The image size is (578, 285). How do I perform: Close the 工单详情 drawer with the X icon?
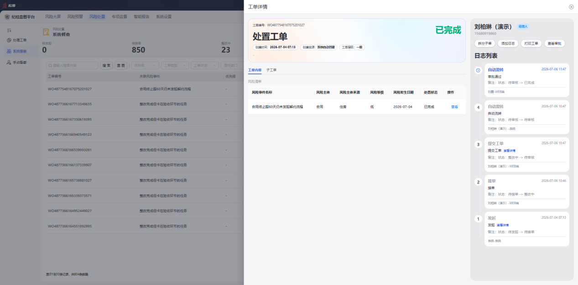point(571,7)
